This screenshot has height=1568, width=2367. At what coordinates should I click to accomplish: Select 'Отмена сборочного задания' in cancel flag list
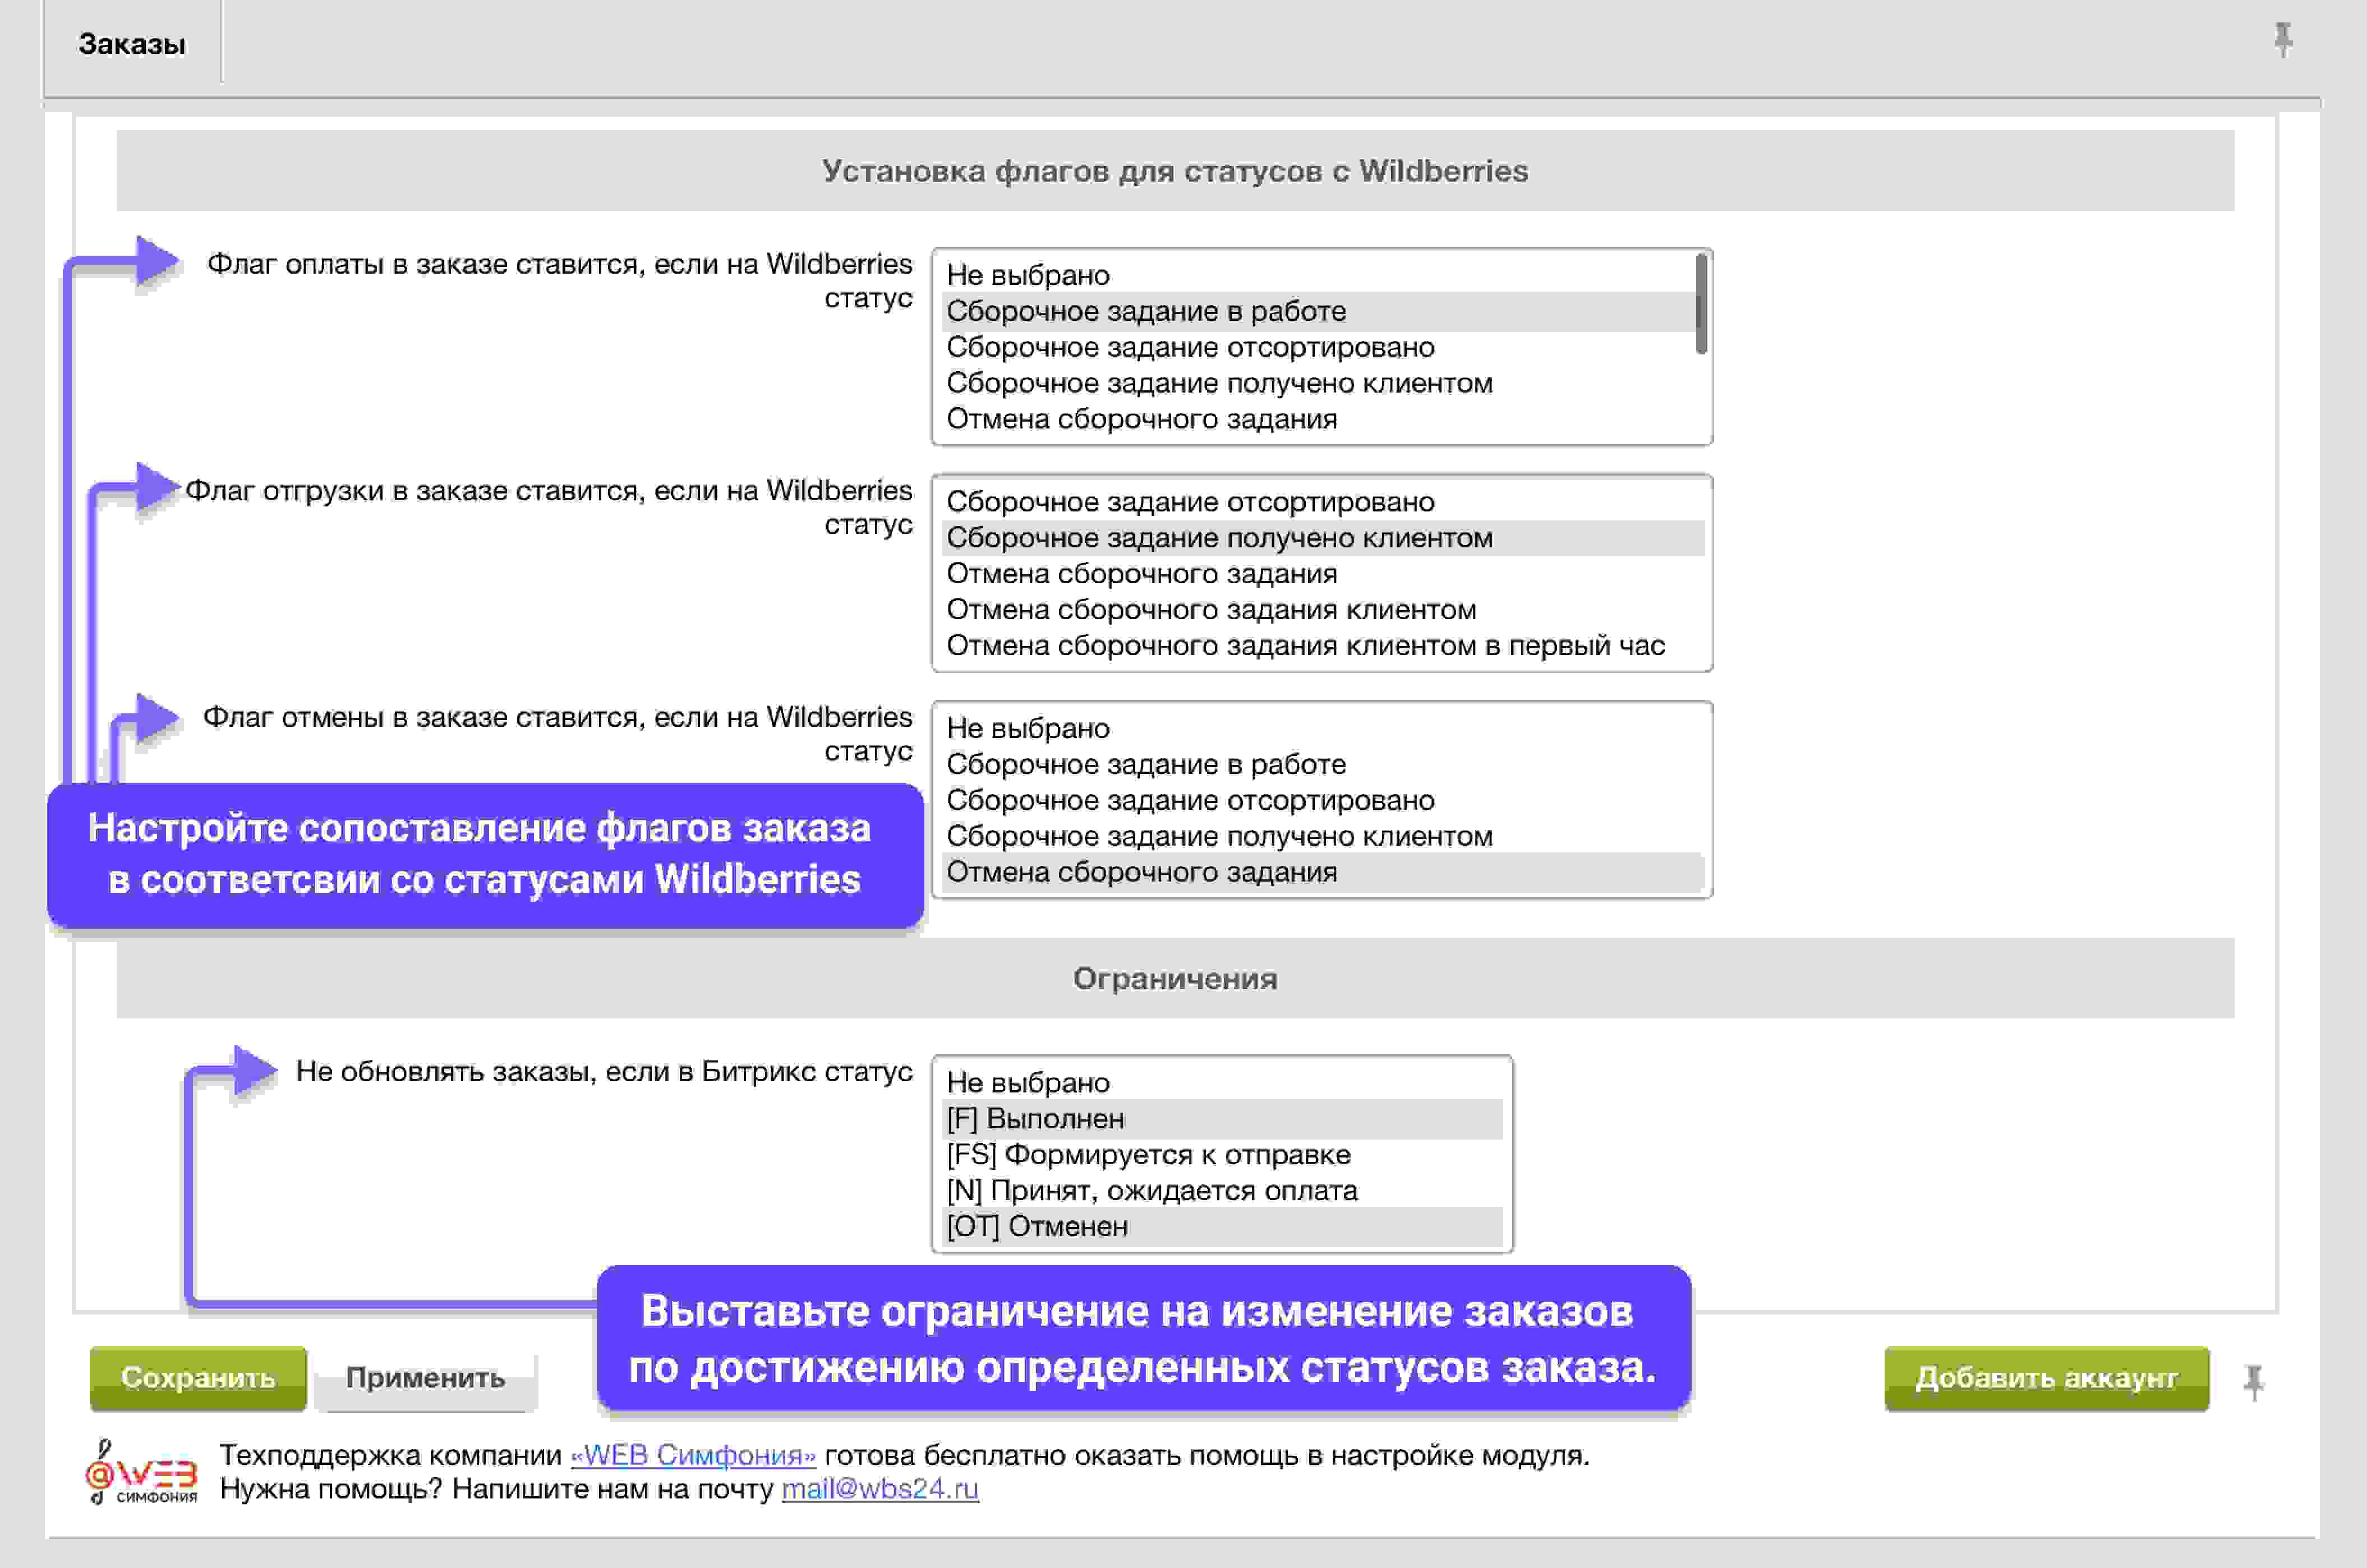1323,872
